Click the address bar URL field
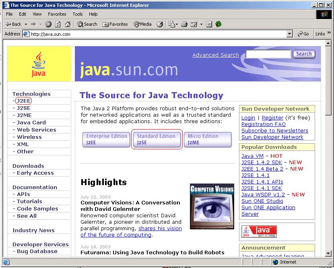Screen dimensions: 334x268 tap(159, 34)
